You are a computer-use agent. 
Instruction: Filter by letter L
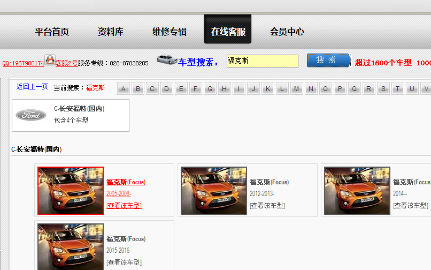pos(282,89)
